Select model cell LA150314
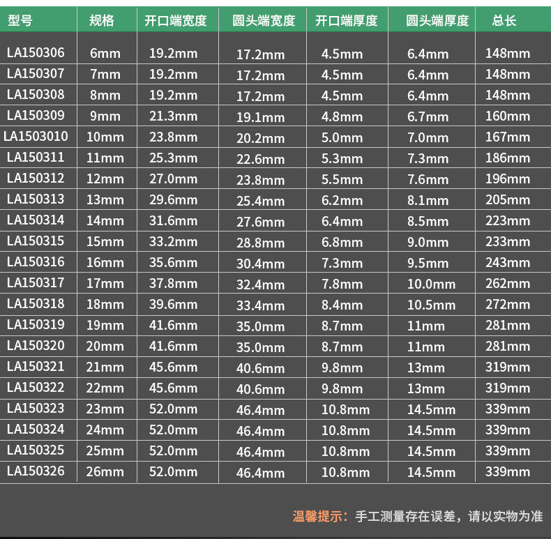 pos(36,220)
